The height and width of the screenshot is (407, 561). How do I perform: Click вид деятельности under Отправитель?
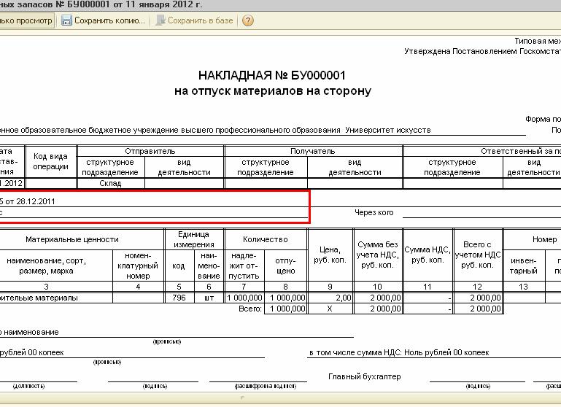(184, 167)
